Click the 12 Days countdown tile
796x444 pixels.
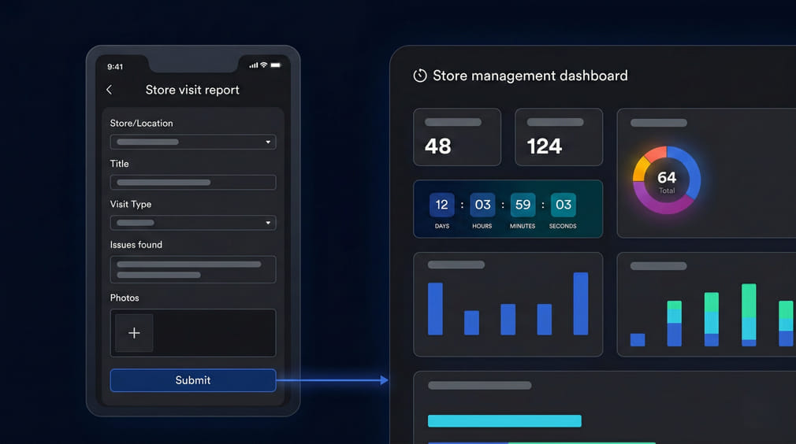pos(441,205)
